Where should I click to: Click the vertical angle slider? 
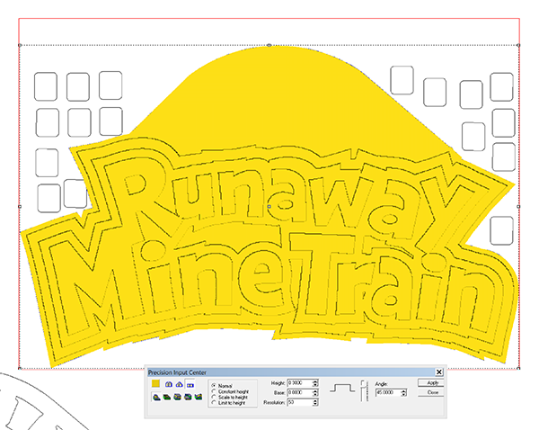(364, 390)
